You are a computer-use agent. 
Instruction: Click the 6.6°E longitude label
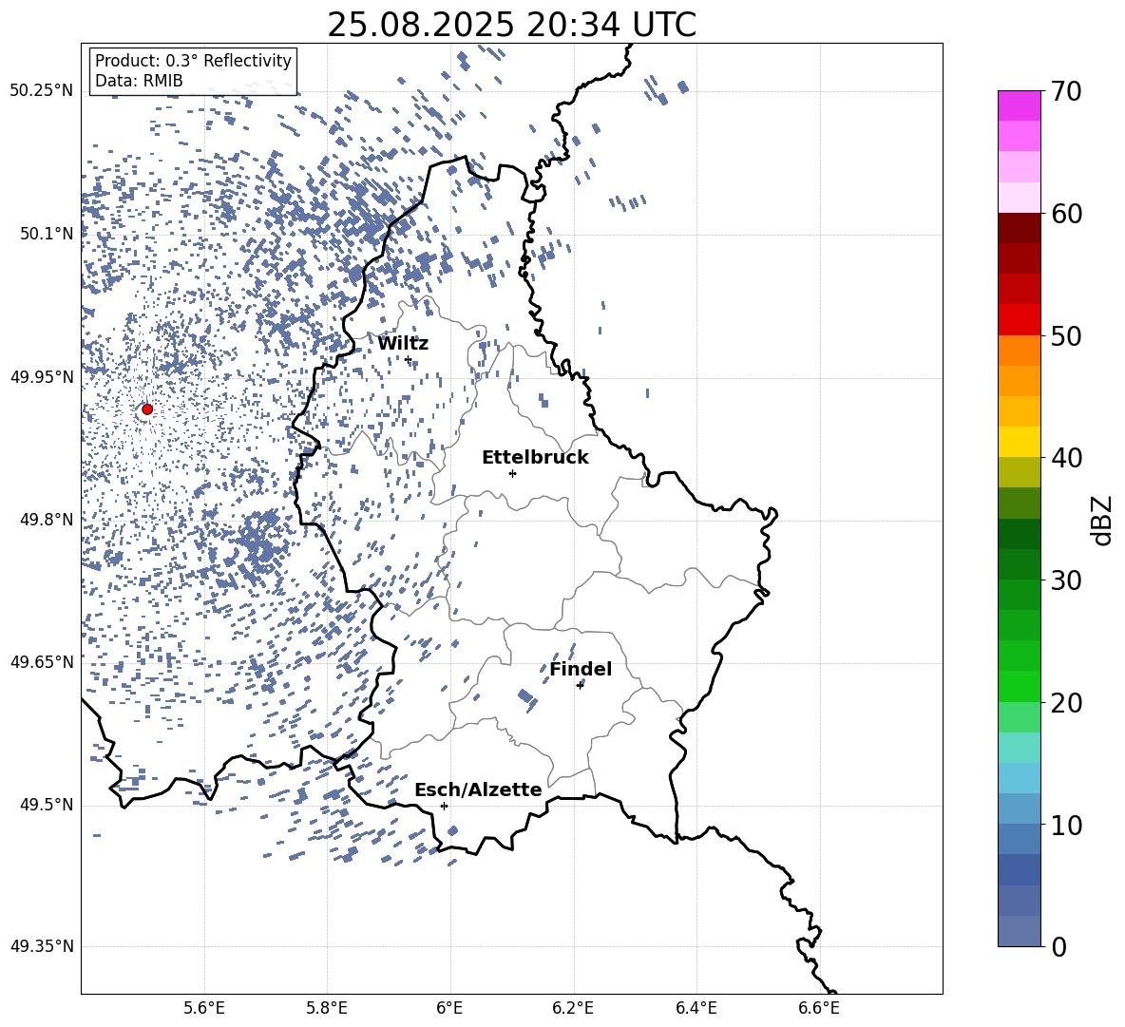click(x=819, y=1008)
